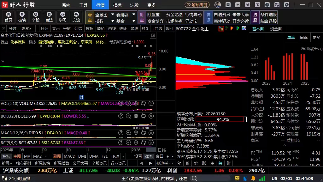Viewport: 323px width, 182px height.
Task: Open the 系统 menu
Action: (x=66, y=5)
